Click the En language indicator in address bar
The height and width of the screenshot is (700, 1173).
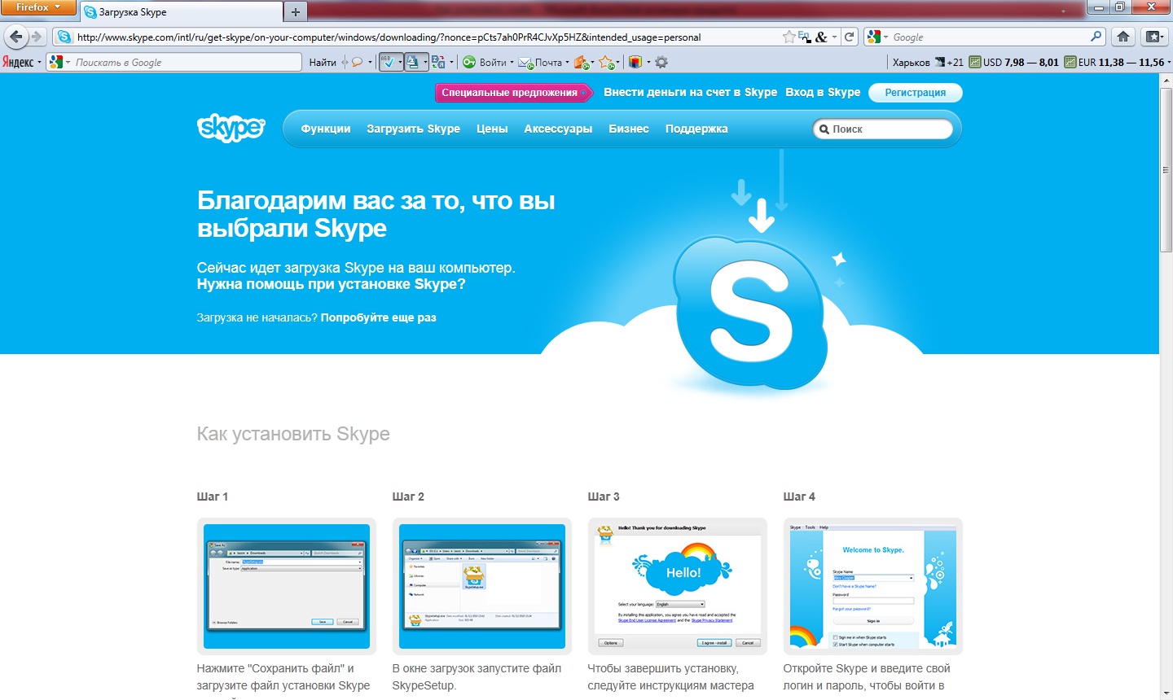click(x=804, y=37)
